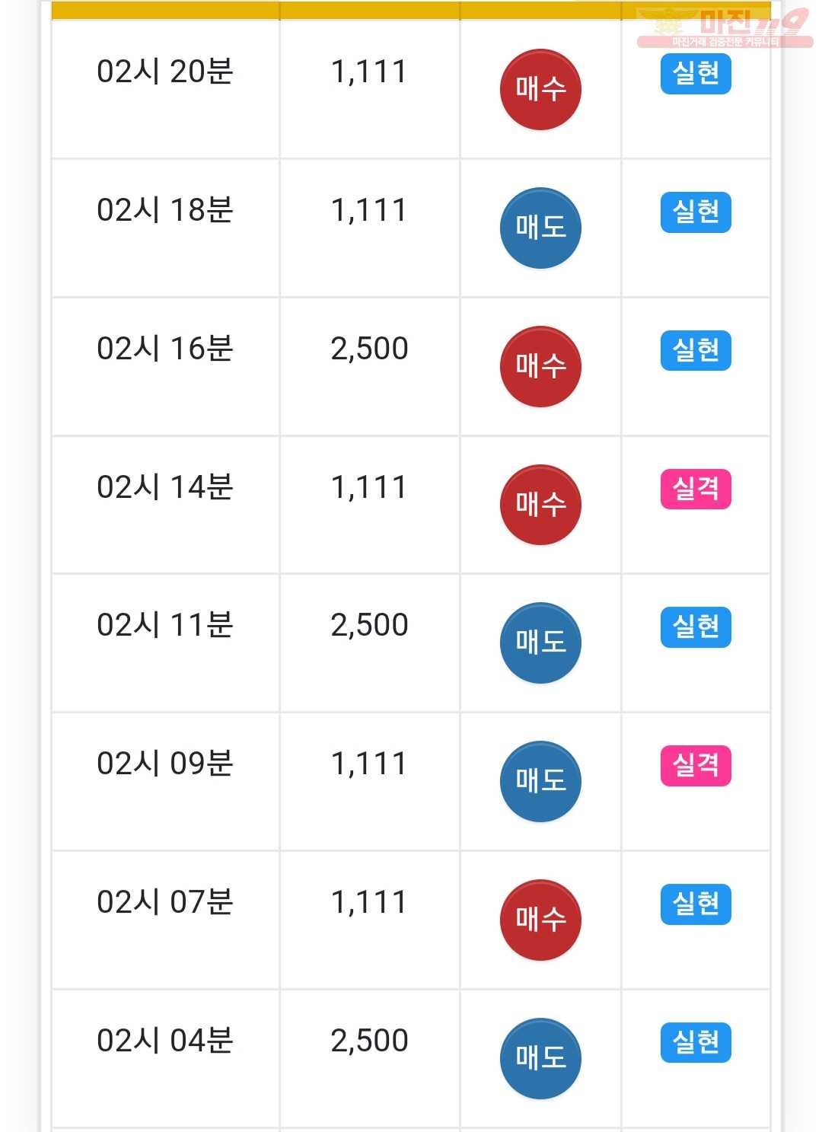Open the 실현 badge at 02시 20분

click(696, 74)
